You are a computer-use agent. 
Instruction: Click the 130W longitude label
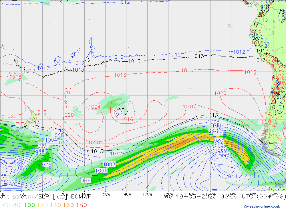(x=147, y=194)
